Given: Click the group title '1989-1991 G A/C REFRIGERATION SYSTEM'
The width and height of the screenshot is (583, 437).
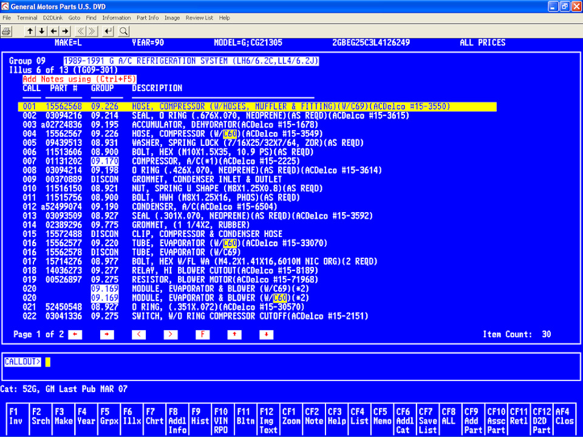Looking at the screenshot, I should point(191,61).
